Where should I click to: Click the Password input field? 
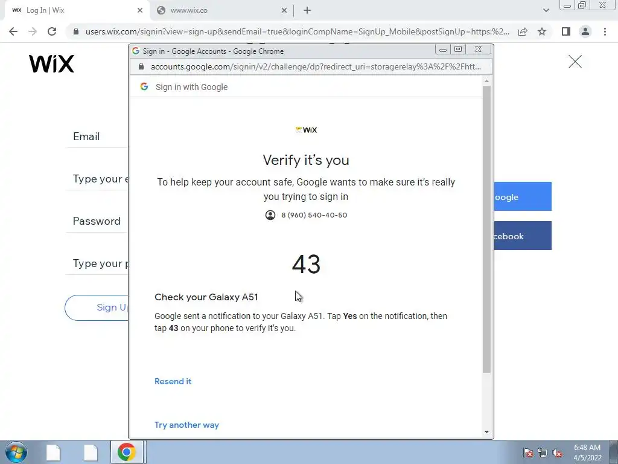(97, 263)
